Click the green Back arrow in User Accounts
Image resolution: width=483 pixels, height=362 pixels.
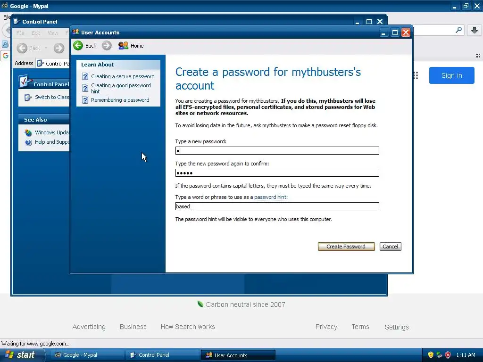pyautogui.click(x=78, y=46)
